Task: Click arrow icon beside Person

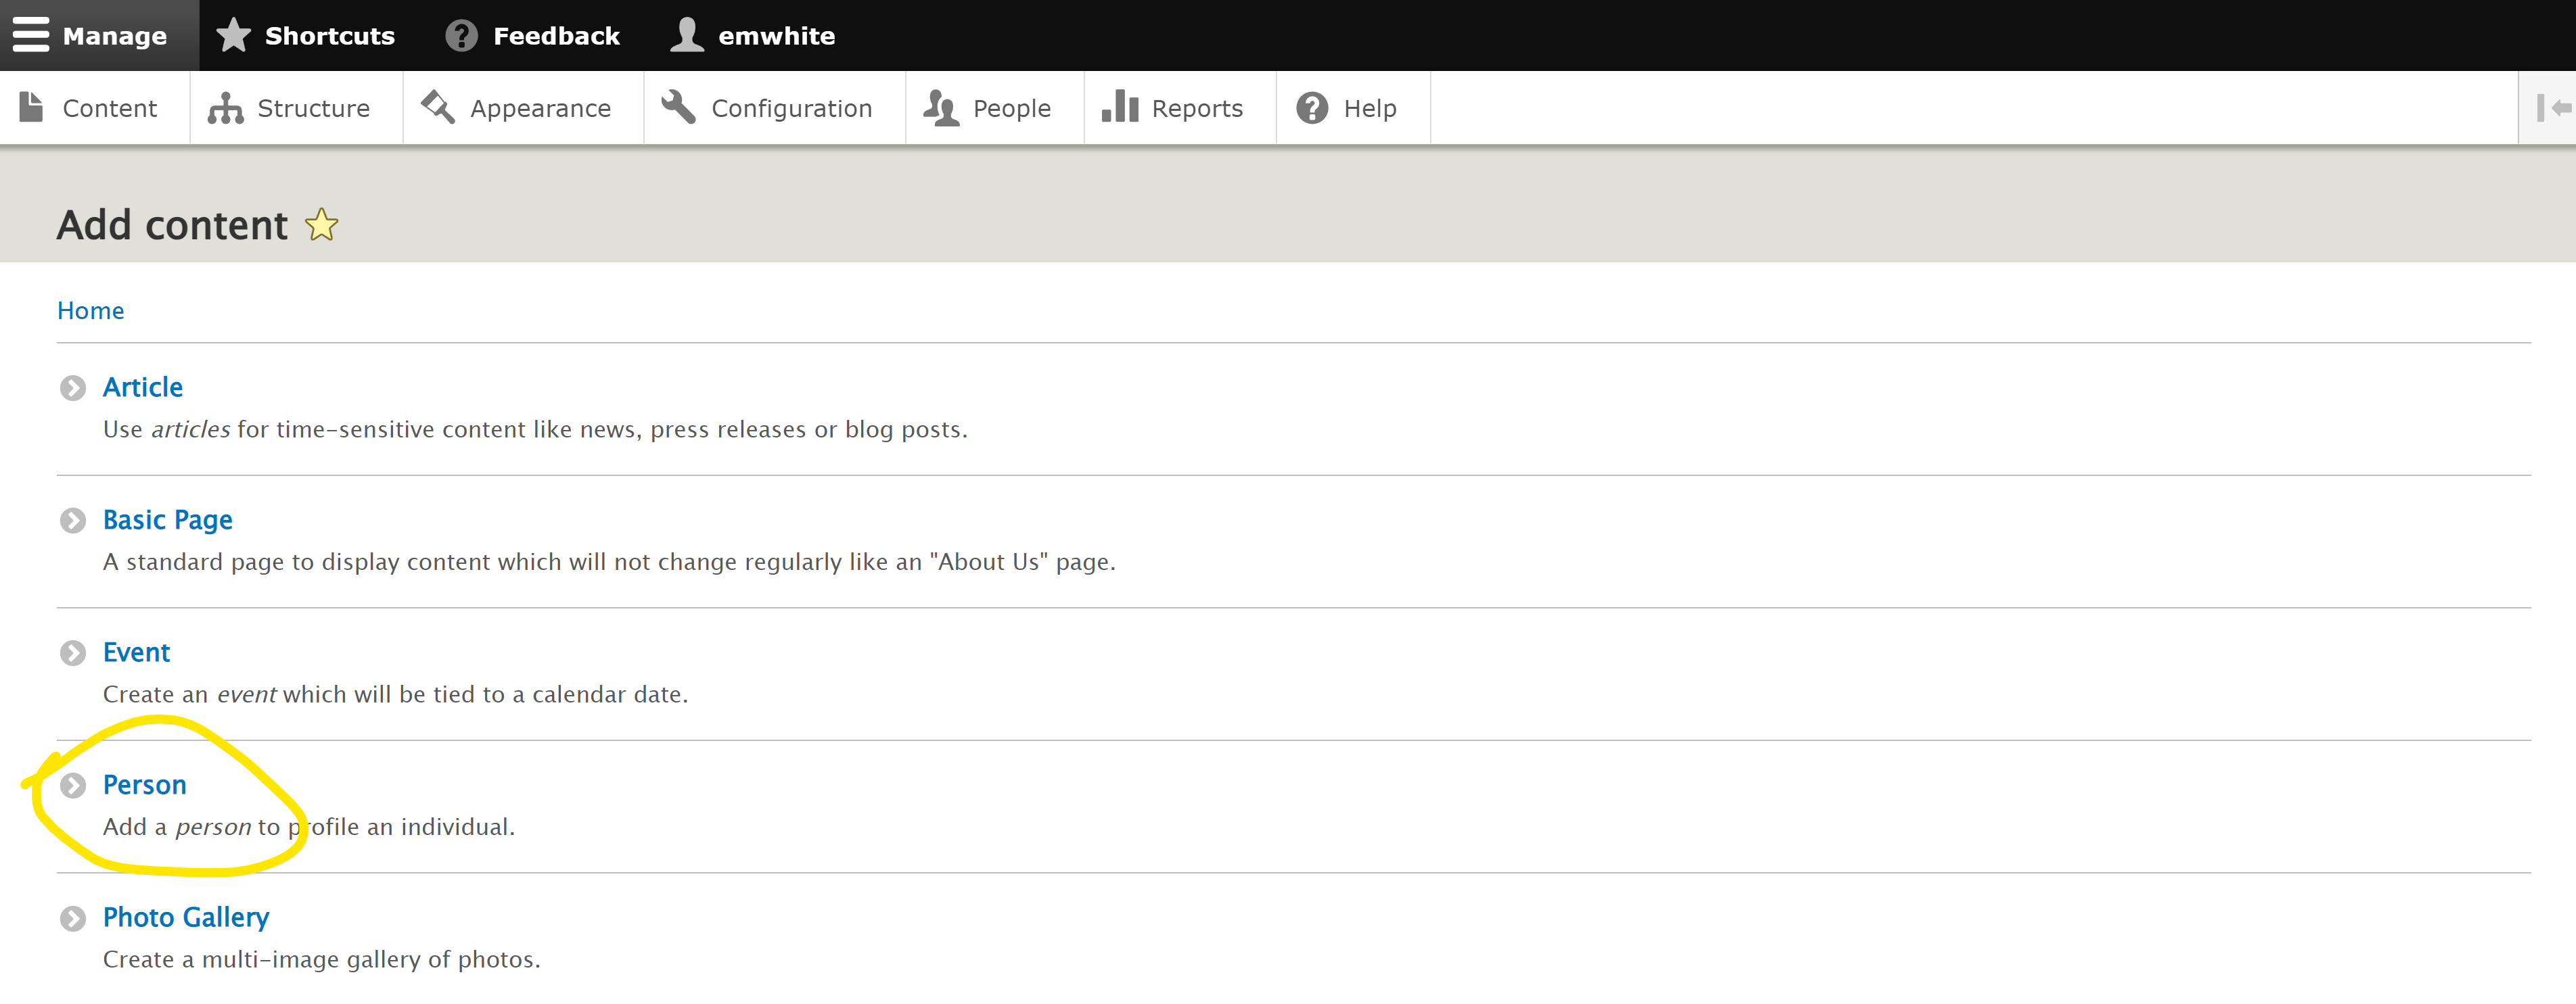Action: tap(73, 785)
